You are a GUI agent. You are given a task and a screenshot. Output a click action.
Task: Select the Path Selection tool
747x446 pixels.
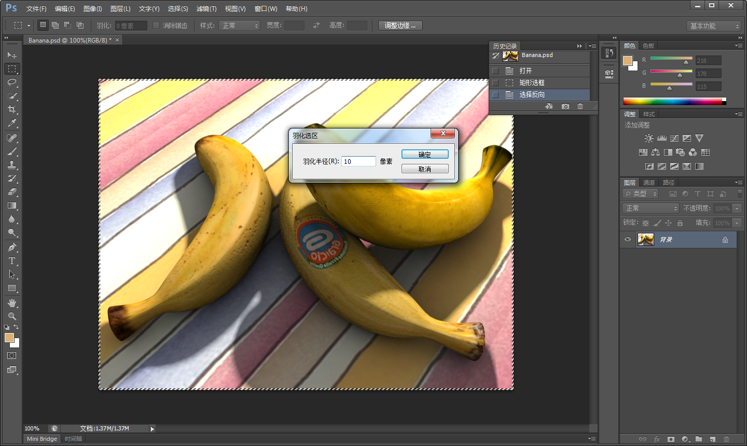[x=11, y=274]
